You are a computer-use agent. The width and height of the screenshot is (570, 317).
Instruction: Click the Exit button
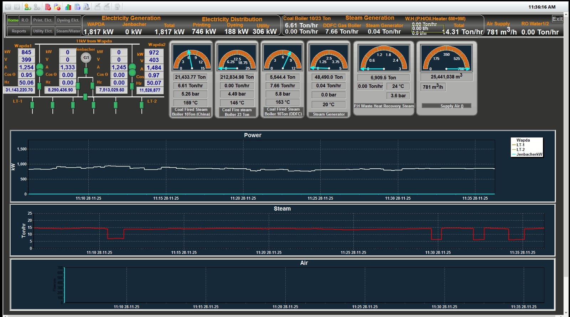coord(558,19)
